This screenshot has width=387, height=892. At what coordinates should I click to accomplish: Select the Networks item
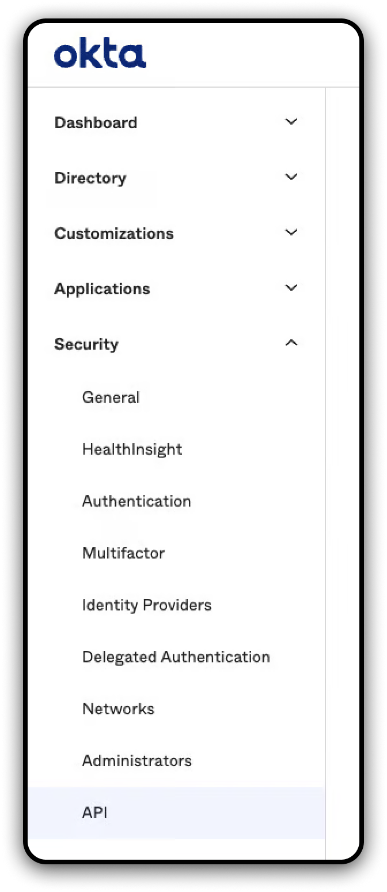118,709
